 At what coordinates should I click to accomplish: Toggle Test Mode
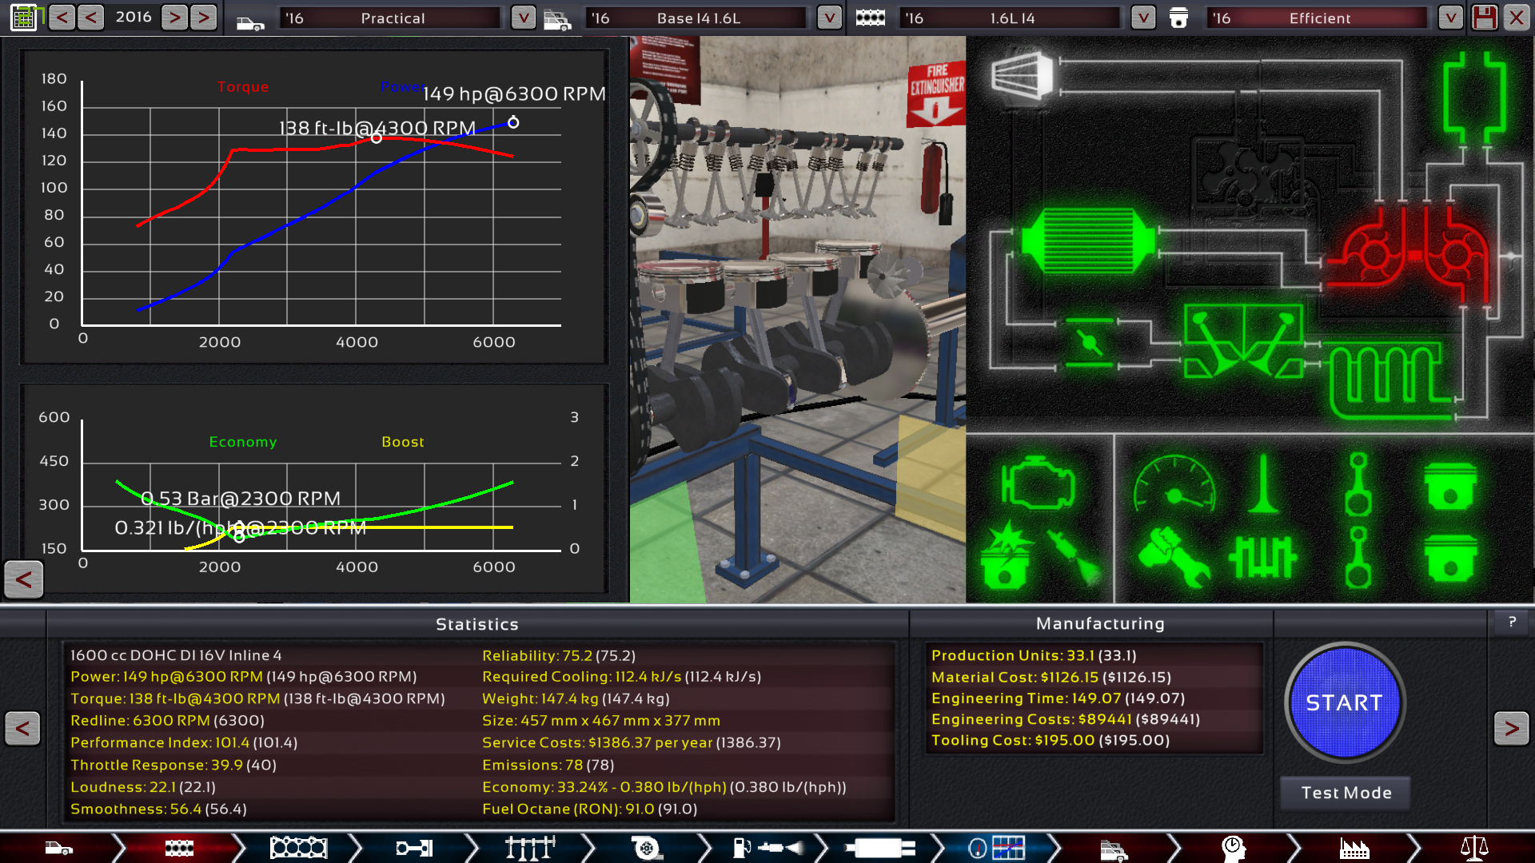(1346, 793)
